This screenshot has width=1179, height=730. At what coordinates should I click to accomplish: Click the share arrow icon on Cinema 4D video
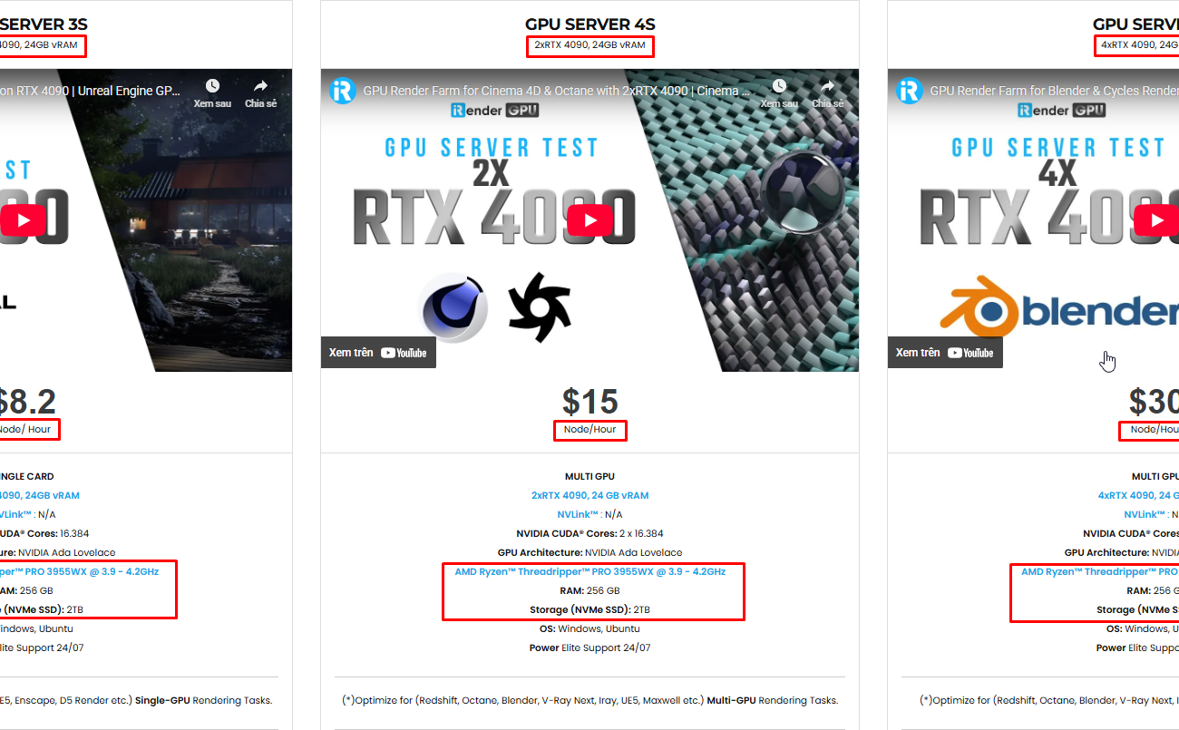827,86
